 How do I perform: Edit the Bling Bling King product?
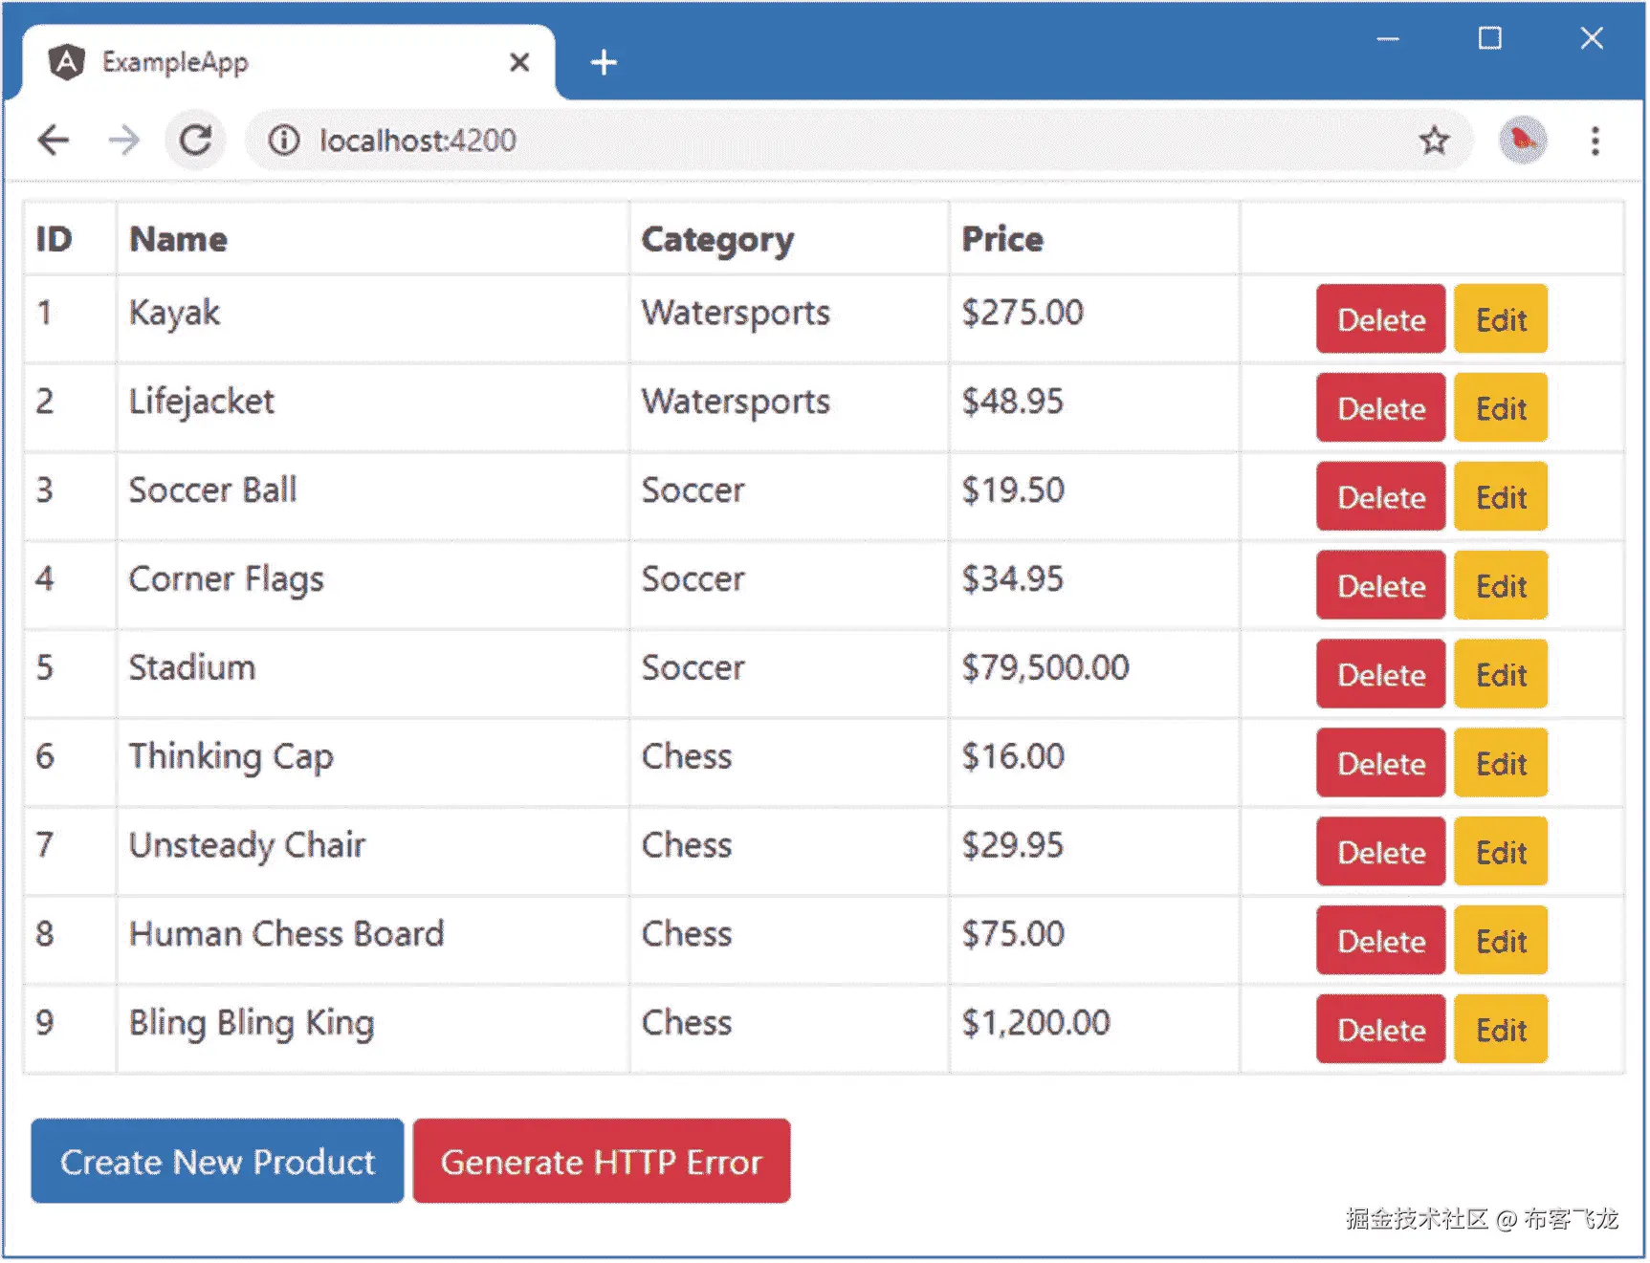point(1500,1030)
